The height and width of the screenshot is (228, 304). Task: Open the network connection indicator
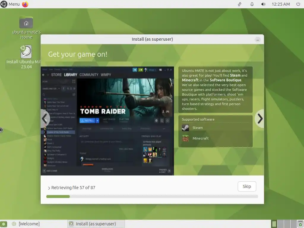point(240,4)
